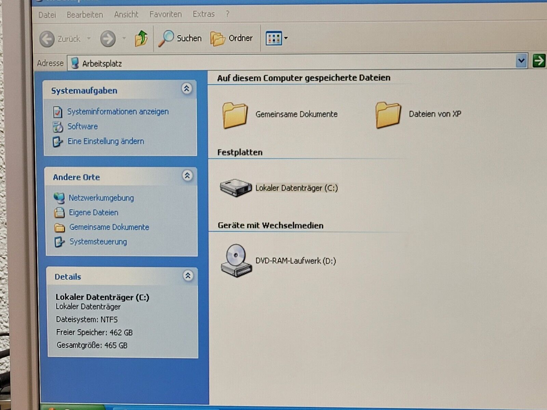The width and height of the screenshot is (547, 410).
Task: Click Netzwerkumgebung link
Action: (x=101, y=198)
